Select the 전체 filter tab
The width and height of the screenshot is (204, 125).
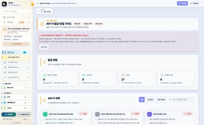(142, 99)
